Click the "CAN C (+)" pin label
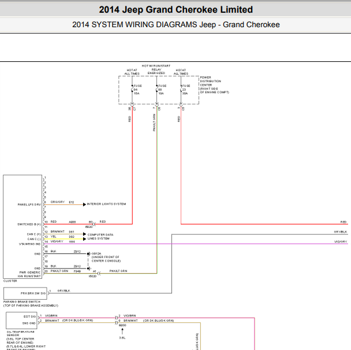 point(34,234)
